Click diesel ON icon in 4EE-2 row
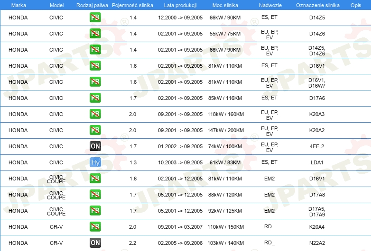 (x=95, y=146)
